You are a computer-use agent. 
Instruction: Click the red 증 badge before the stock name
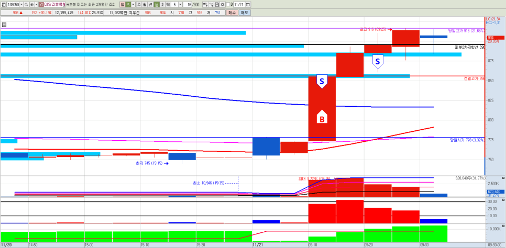tap(41, 5)
